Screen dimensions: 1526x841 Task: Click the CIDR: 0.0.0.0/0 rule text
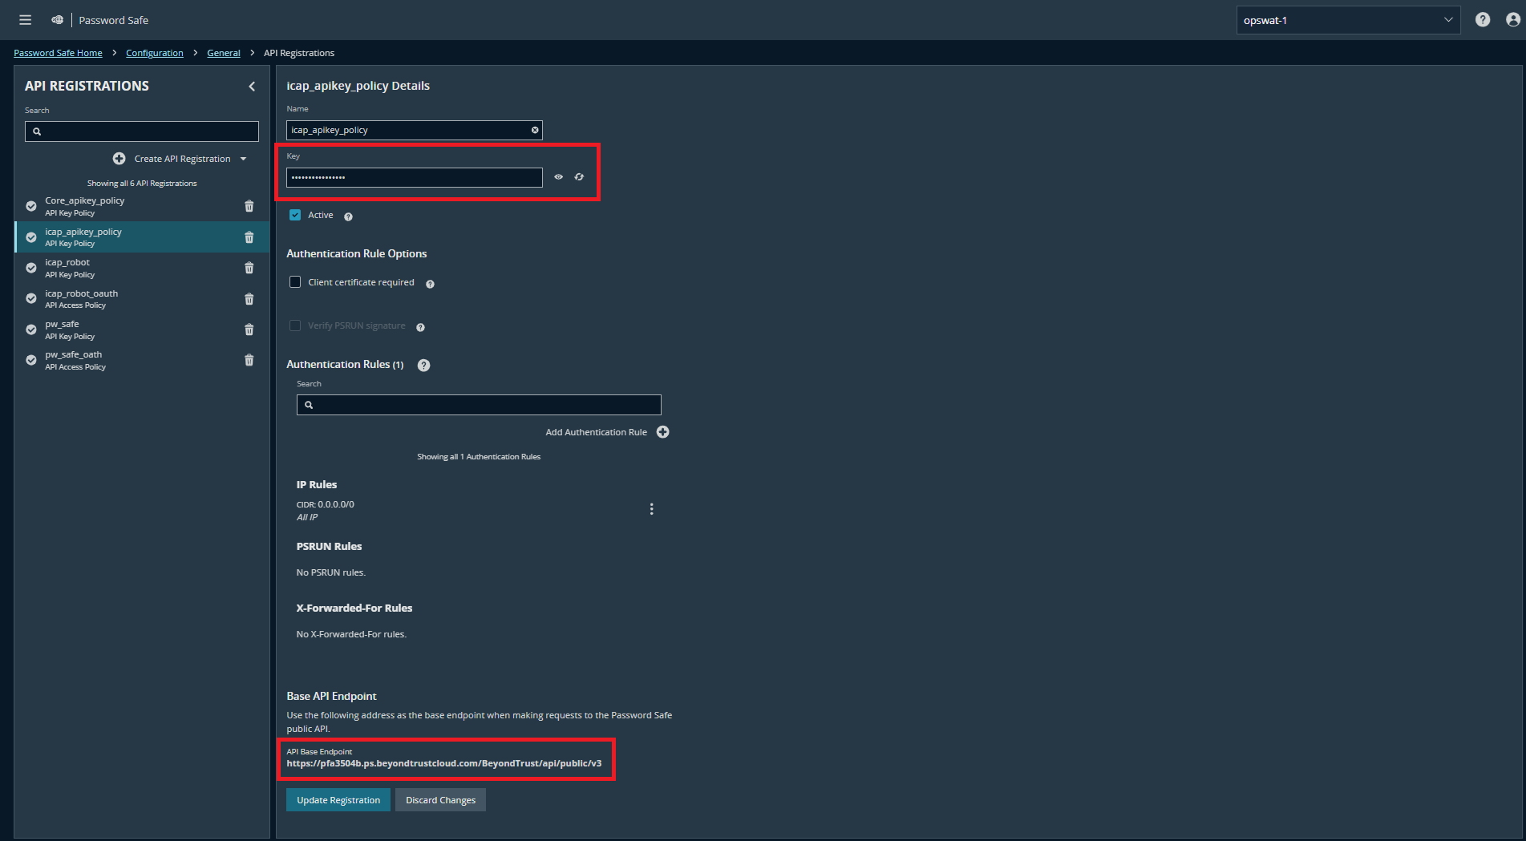pos(326,504)
